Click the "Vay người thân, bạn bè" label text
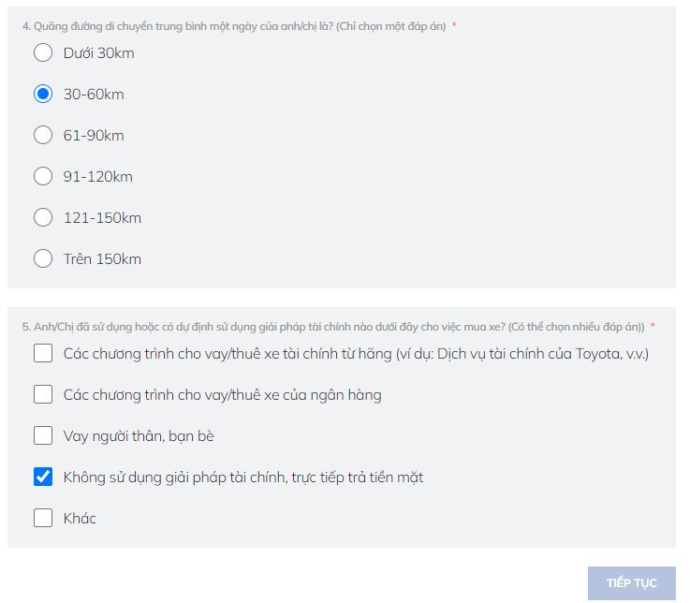Image resolution: width=690 pixels, height=603 pixels. (139, 436)
